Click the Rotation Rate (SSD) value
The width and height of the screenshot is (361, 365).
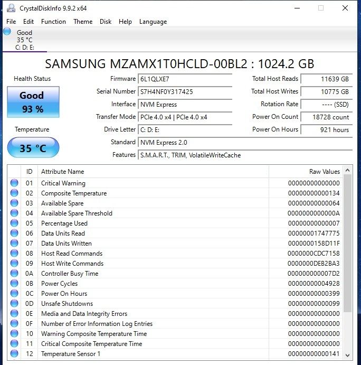327,104
